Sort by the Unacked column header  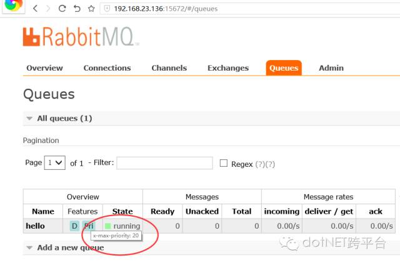point(202,211)
